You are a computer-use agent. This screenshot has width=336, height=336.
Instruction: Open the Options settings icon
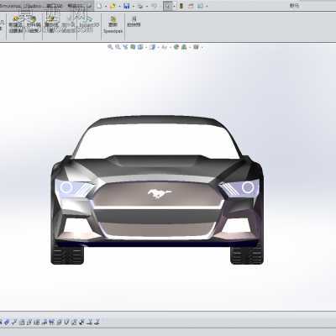200,6
